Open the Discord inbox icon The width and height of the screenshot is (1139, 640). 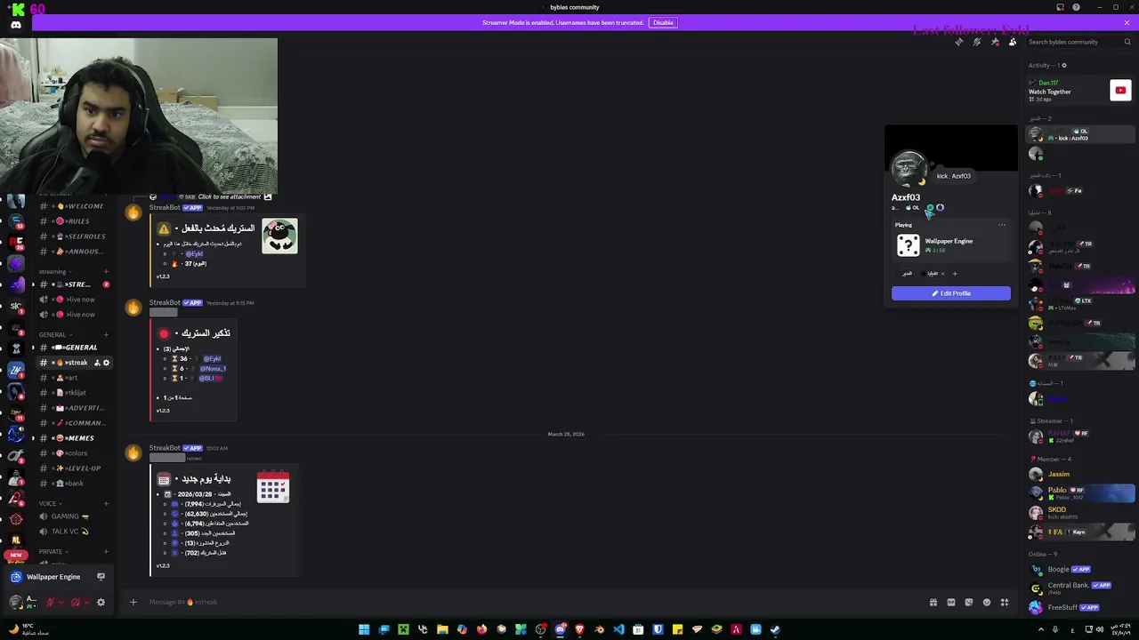[1060, 7]
